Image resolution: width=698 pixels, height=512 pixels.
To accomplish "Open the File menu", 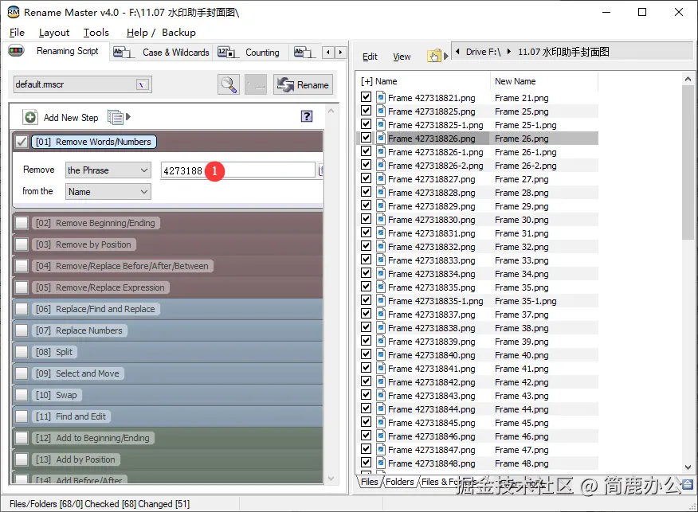I will point(17,33).
